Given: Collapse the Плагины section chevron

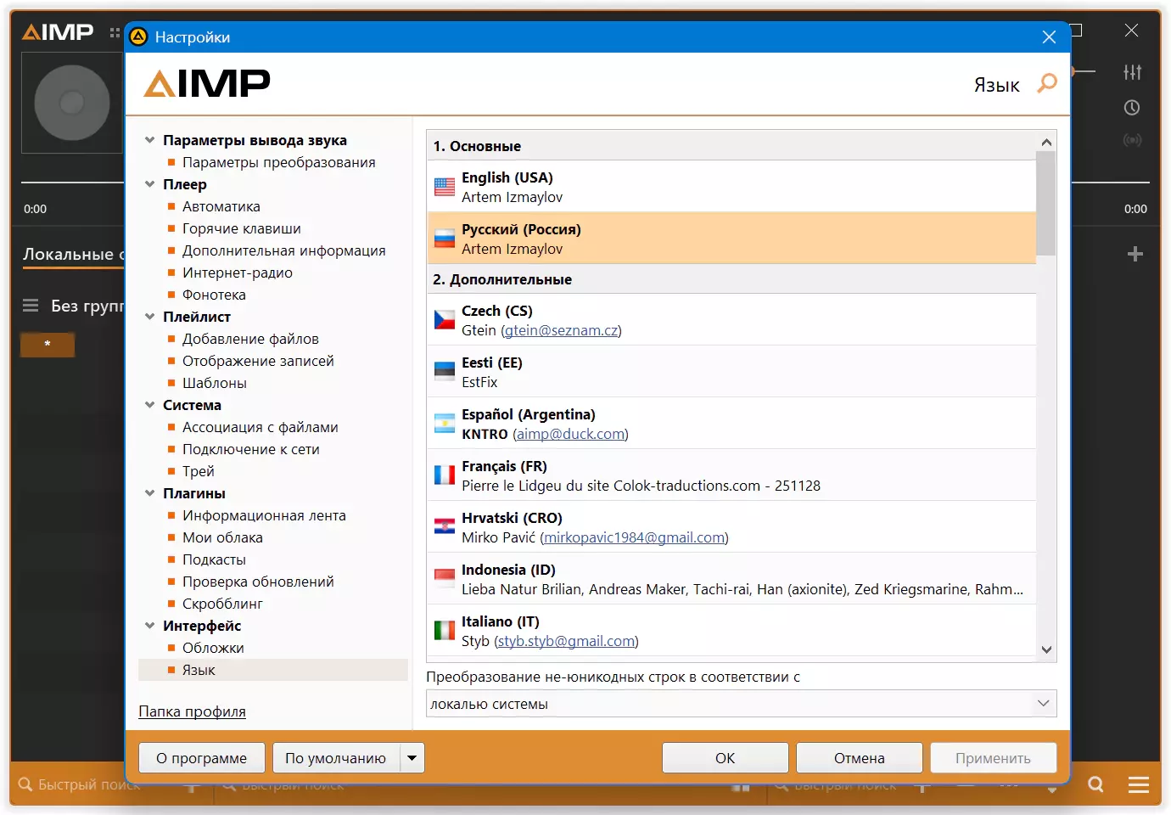Looking at the screenshot, I should [x=149, y=493].
